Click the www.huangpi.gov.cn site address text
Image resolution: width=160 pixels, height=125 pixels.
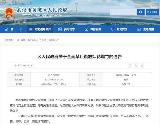(x=42, y=15)
